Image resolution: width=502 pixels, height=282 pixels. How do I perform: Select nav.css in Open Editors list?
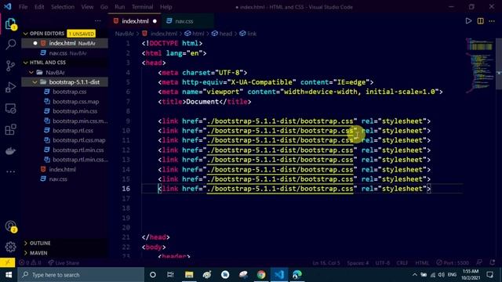coord(64,53)
